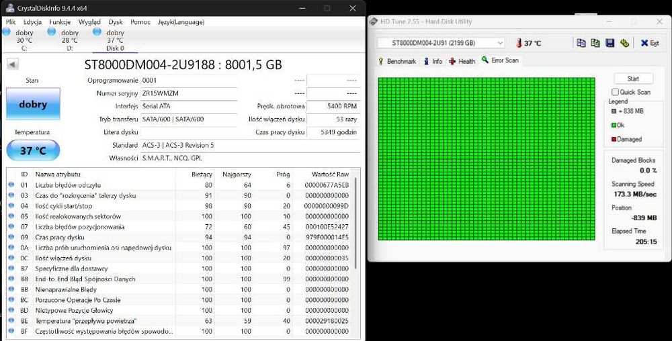Click raw value 00000677A5EB
672x341 pixels.
tap(327, 185)
